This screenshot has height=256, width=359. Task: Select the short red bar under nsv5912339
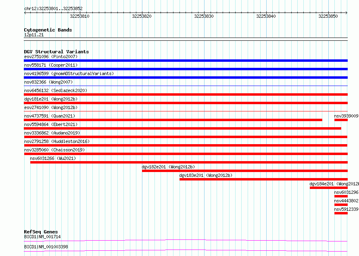[x=341, y=213]
